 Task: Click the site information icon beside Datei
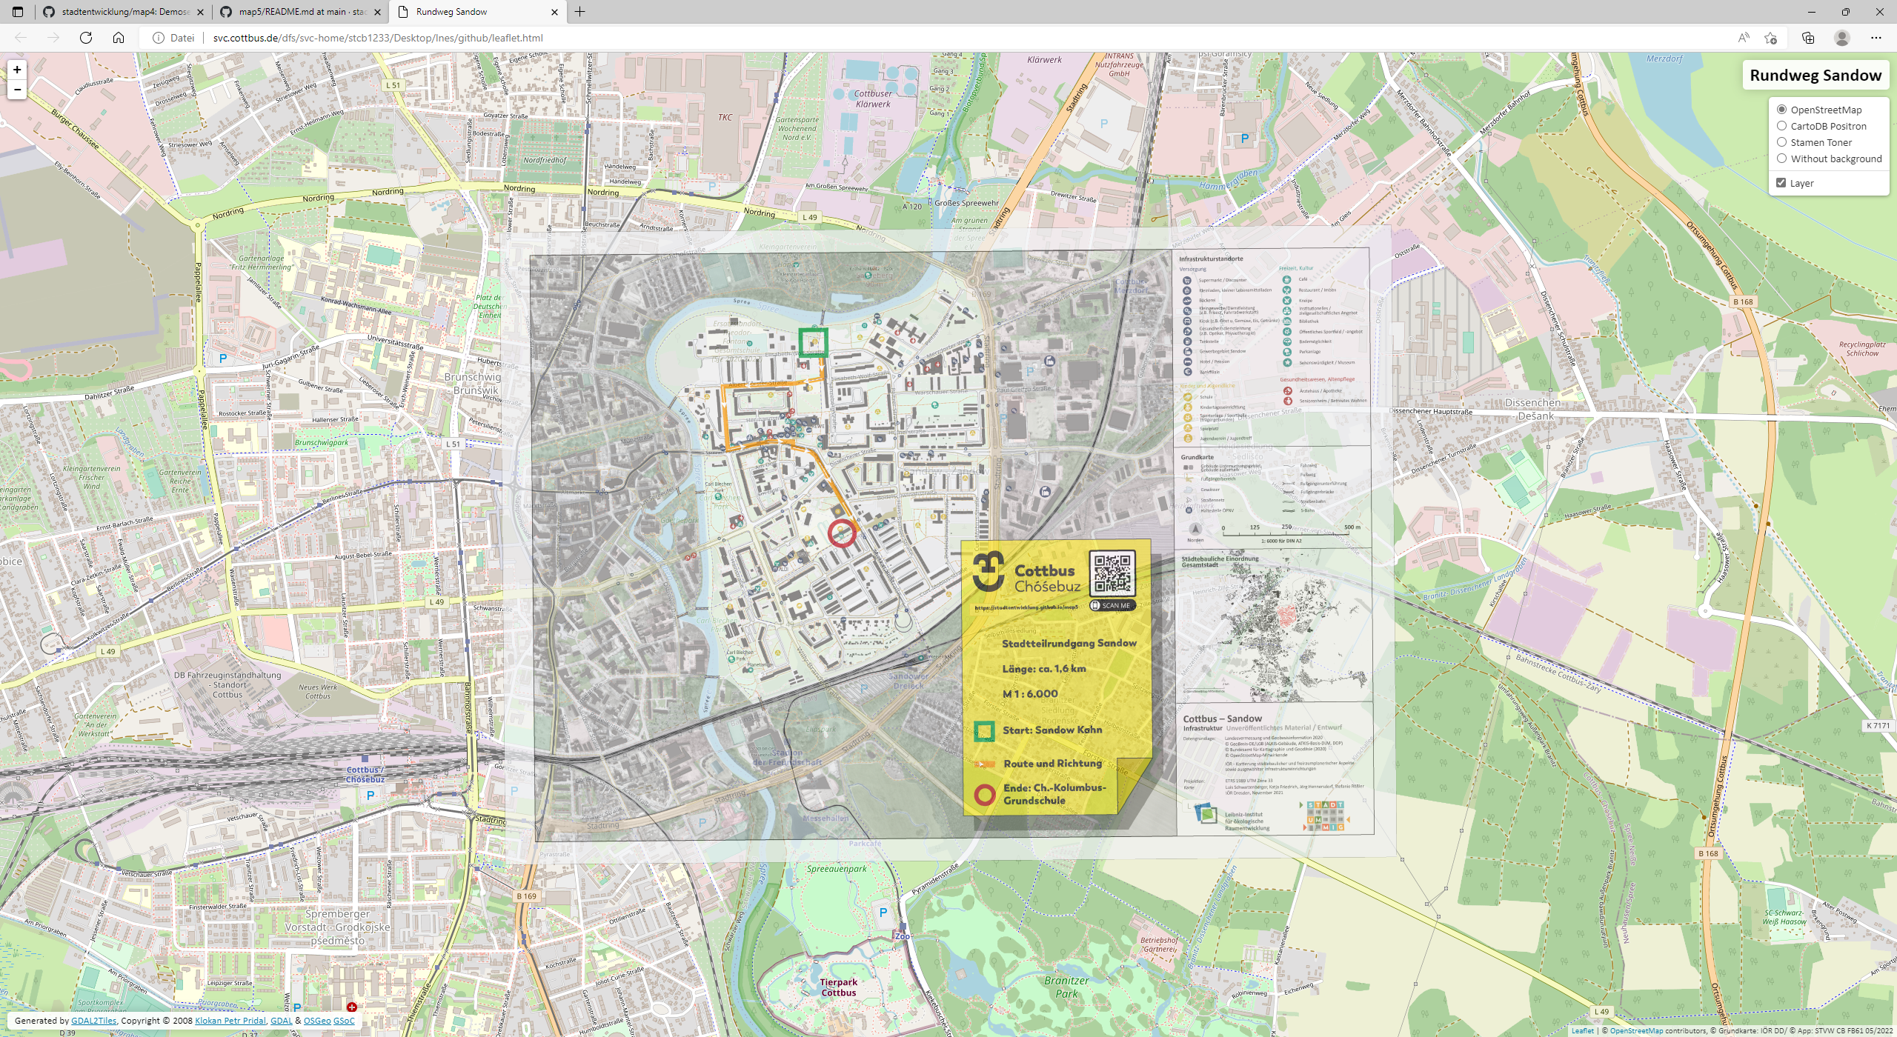tap(159, 38)
